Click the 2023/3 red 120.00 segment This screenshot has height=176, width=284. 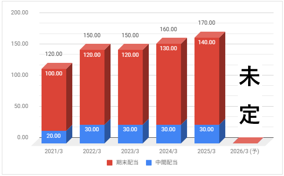click(x=131, y=87)
